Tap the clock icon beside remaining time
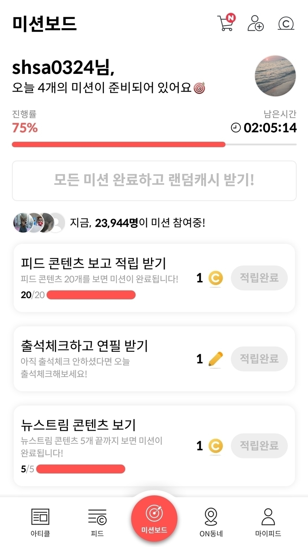308x547 pixels. coord(236,128)
